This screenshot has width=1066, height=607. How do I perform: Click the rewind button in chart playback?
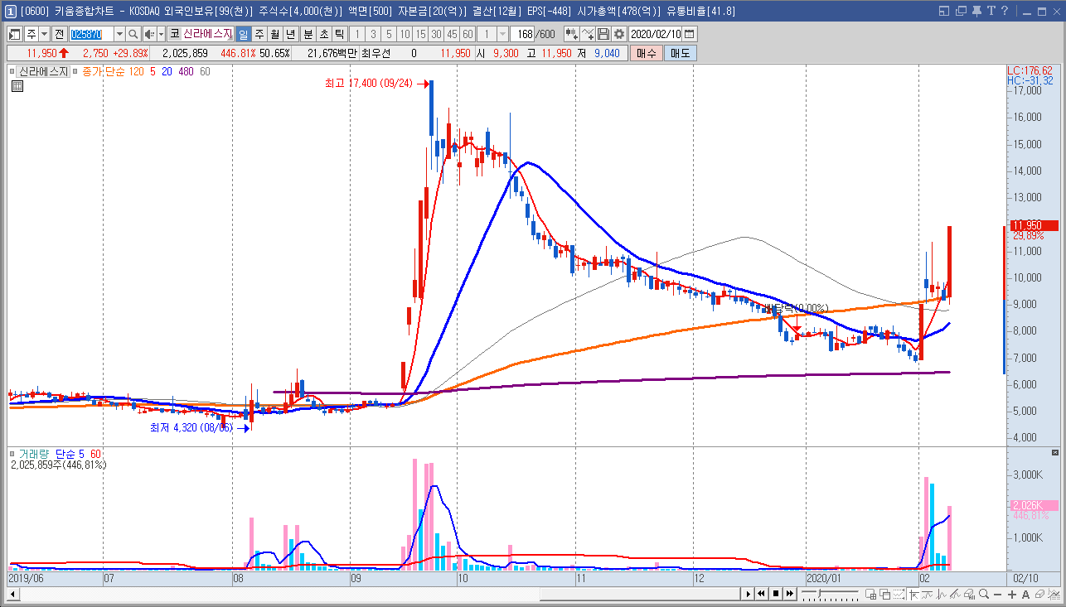[762, 594]
